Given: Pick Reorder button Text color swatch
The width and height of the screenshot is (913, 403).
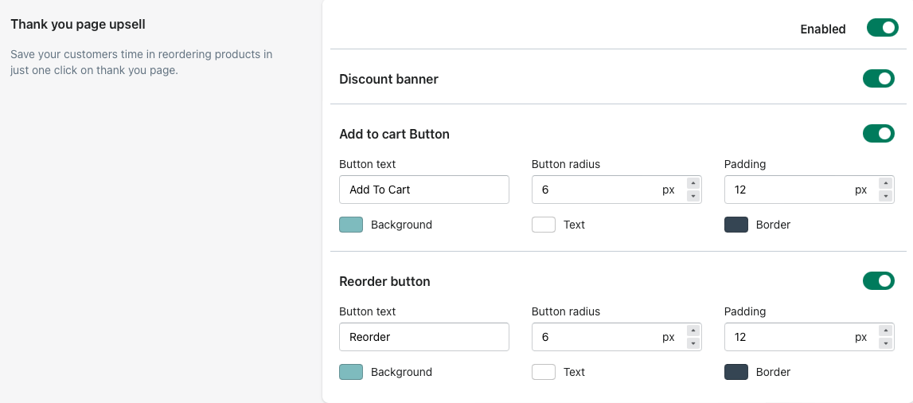Looking at the screenshot, I should point(544,372).
